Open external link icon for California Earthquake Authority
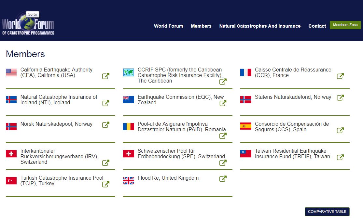The image size is (363, 219). point(106,76)
